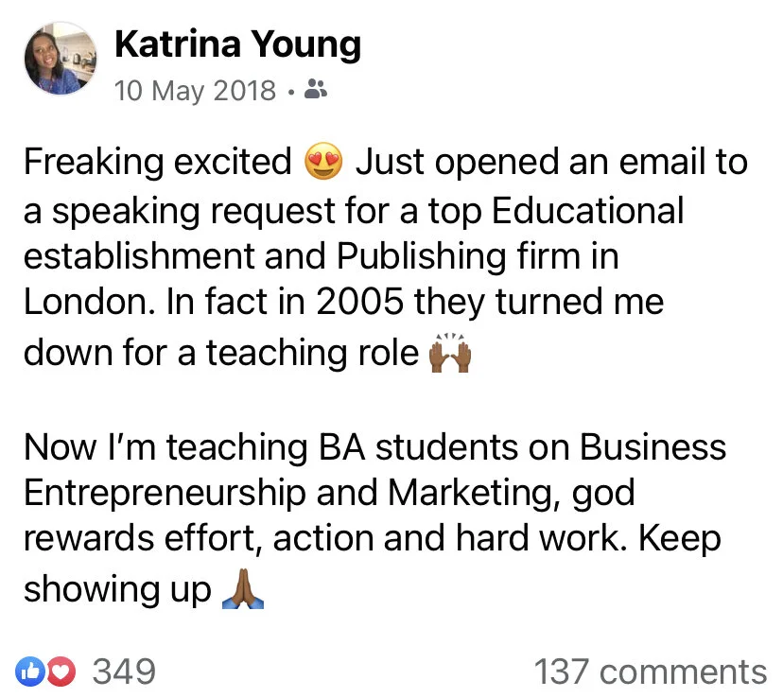Click the raised hands emoji

pos(450,353)
